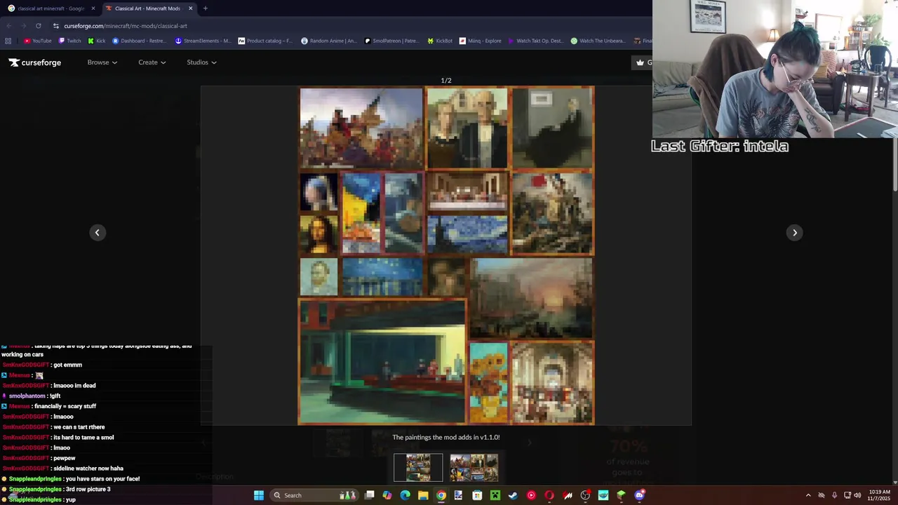Click the page vertical scrollbar thumb
This screenshot has width=898, height=505.
click(895, 163)
